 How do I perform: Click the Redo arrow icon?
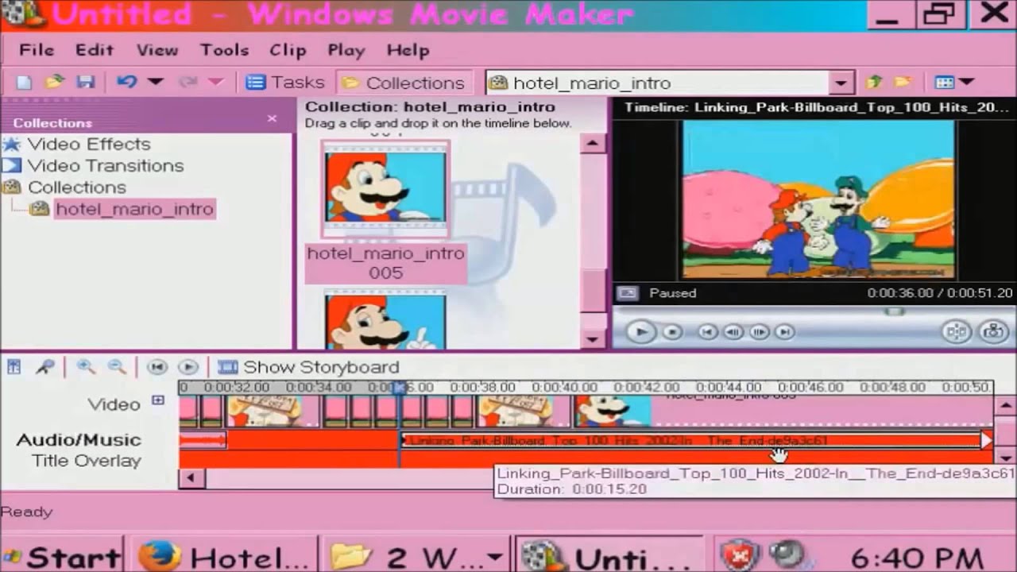(x=188, y=82)
